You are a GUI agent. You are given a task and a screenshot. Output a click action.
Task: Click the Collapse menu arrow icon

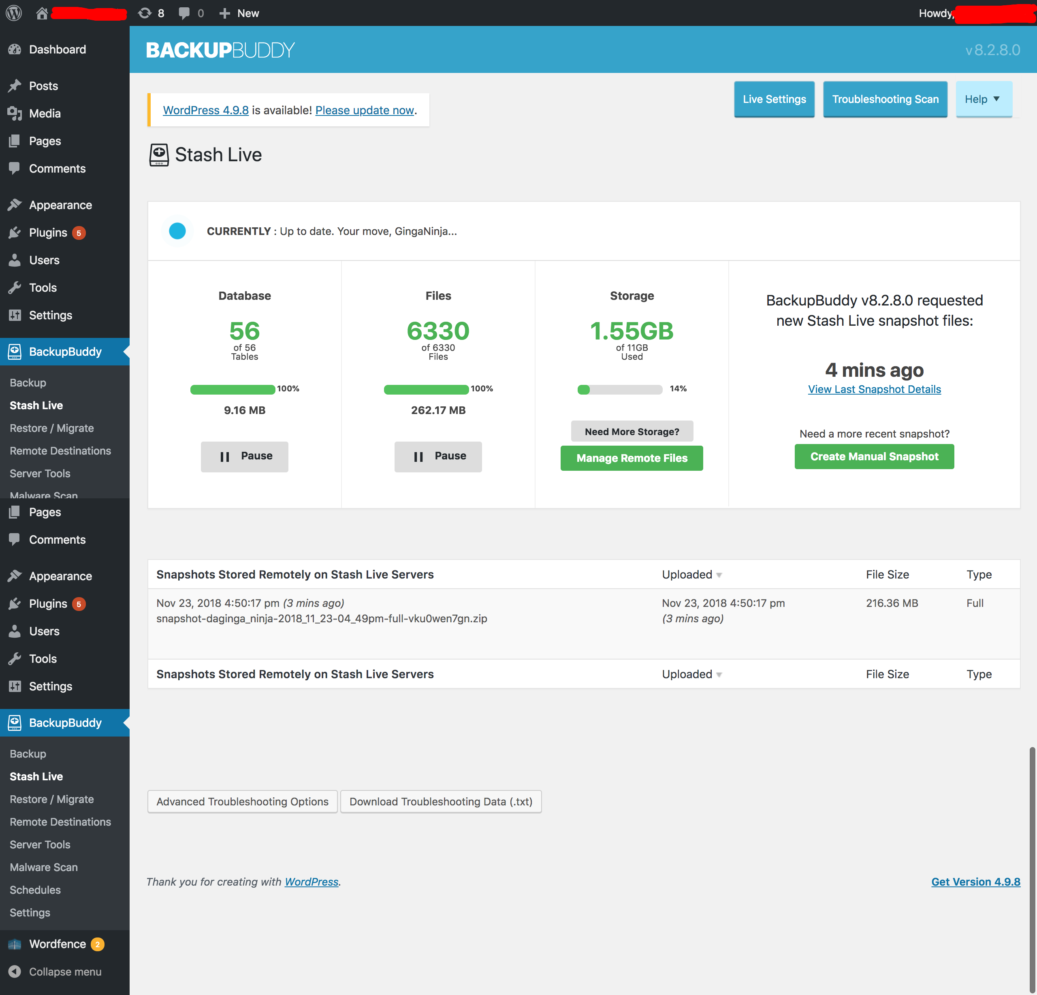pyautogui.click(x=15, y=971)
